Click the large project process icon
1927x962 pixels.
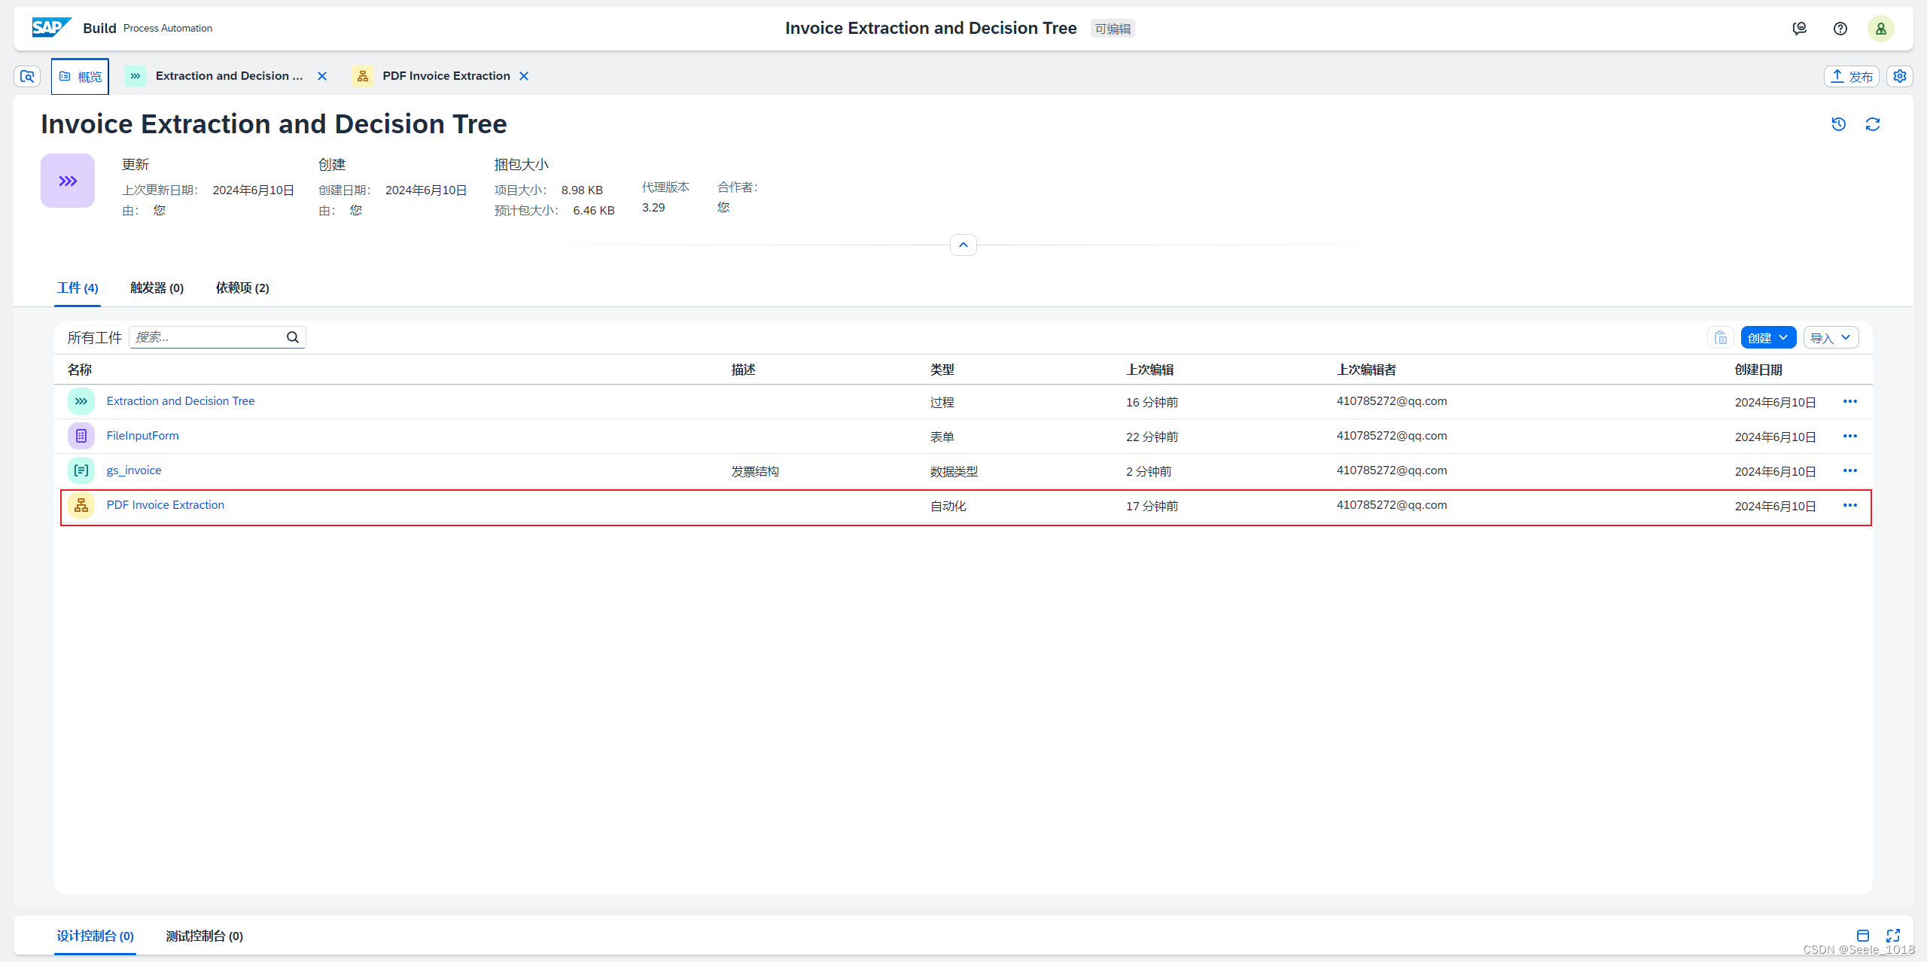point(68,181)
